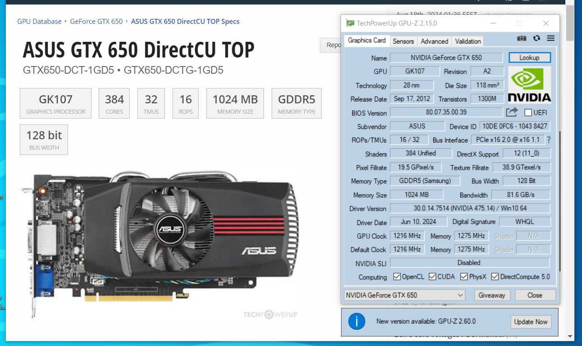Click the Close button in GPU-Z

535,295
